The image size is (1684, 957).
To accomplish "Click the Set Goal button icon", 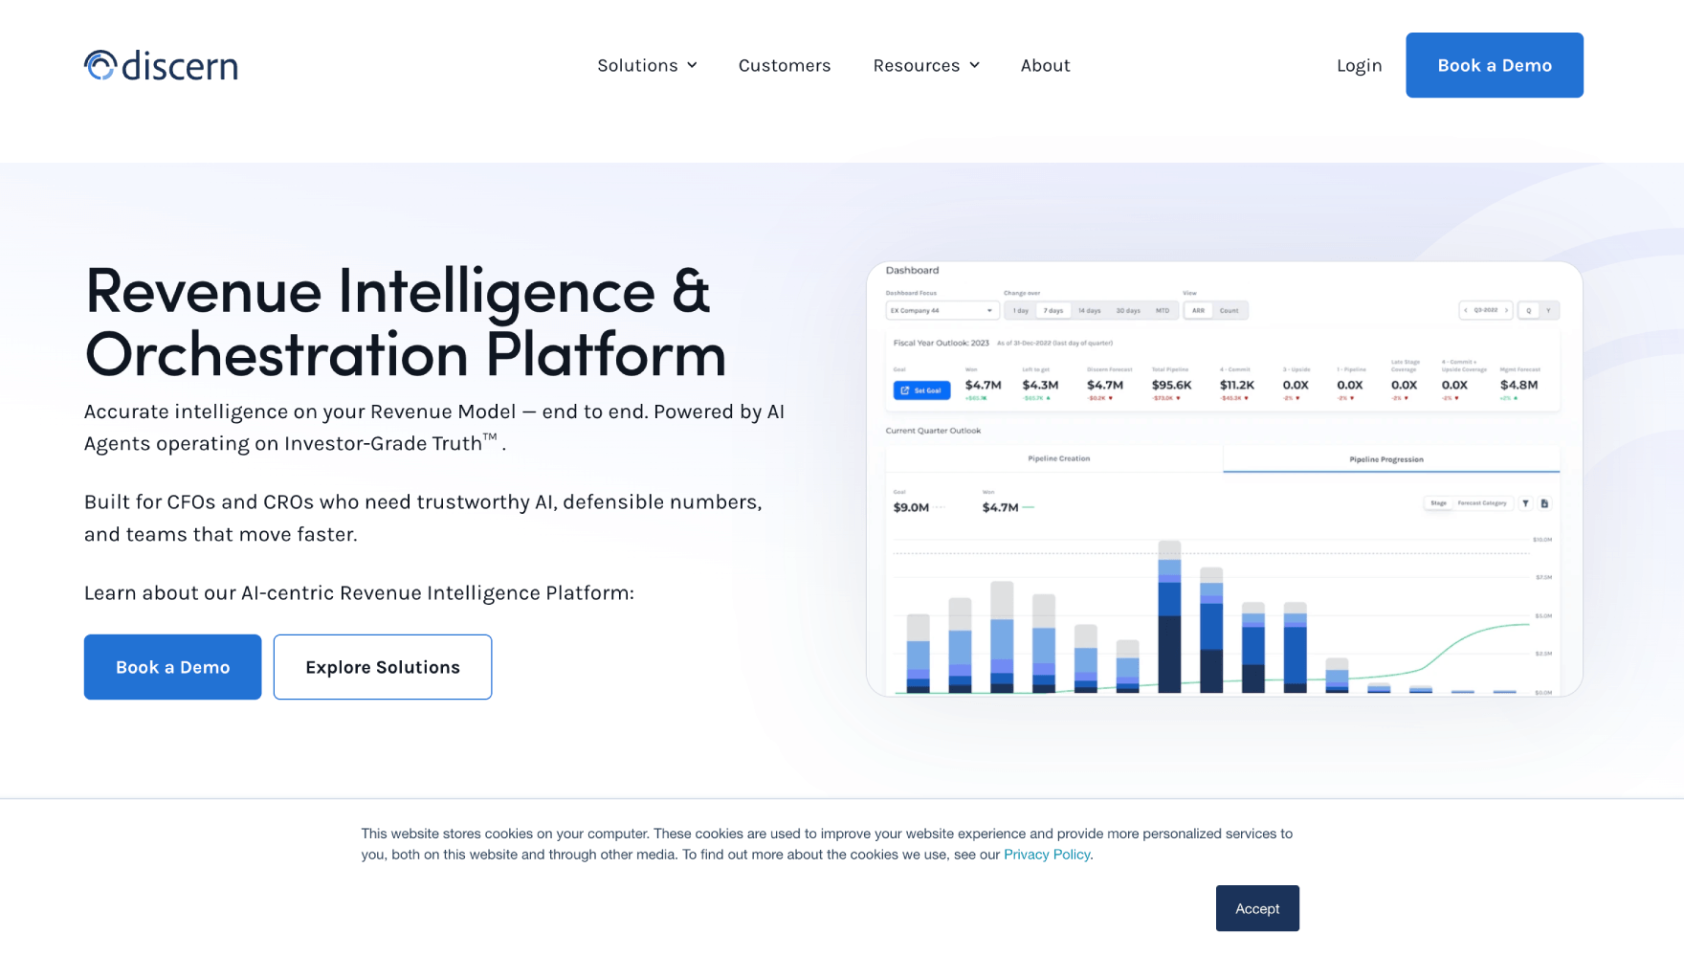I will 905,390.
